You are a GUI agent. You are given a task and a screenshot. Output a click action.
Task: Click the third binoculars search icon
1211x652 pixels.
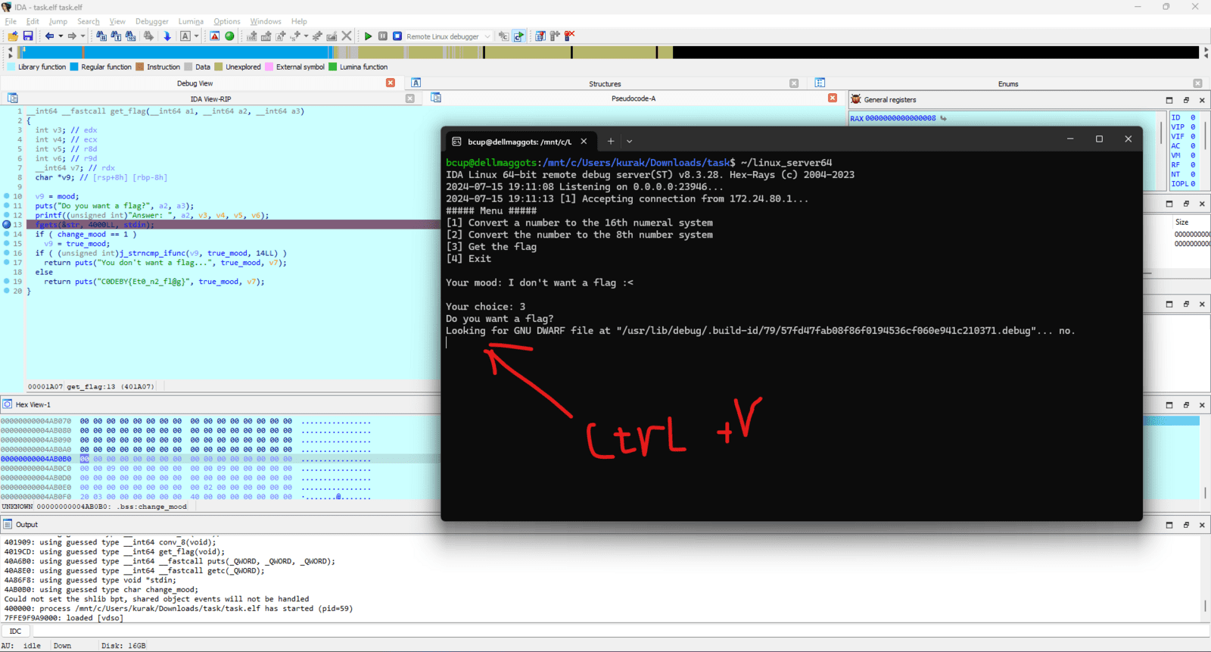coord(131,36)
